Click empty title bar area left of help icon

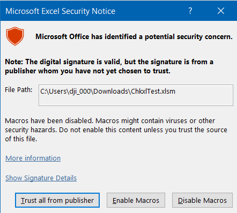click(150, 11)
